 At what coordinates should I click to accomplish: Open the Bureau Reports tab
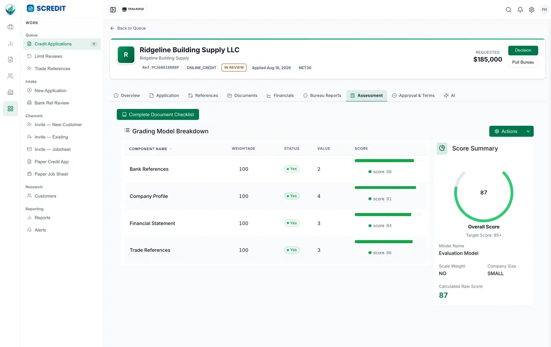click(x=322, y=96)
